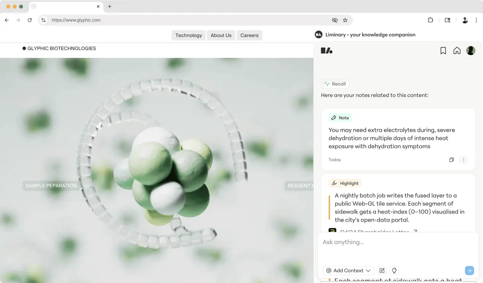The width and height of the screenshot is (483, 283).
Task: Open Liminary saved bookmarks
Action: point(443,50)
